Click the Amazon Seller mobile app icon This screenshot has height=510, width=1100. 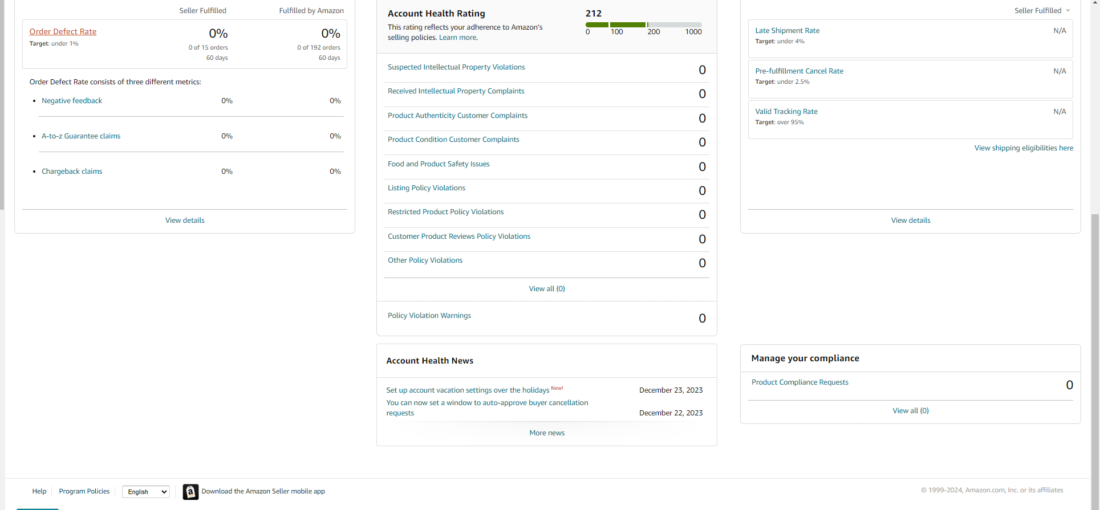[x=190, y=492]
